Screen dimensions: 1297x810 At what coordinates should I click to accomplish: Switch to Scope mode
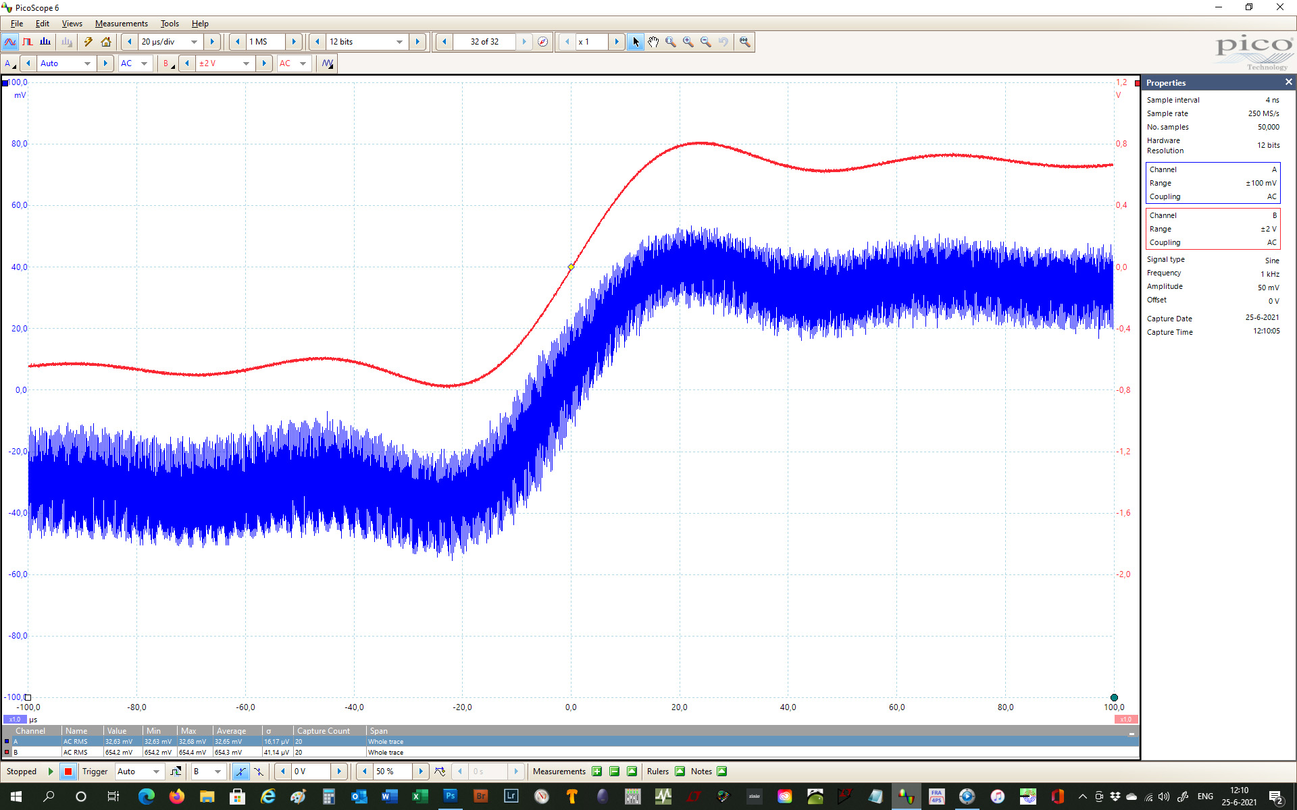[10, 42]
